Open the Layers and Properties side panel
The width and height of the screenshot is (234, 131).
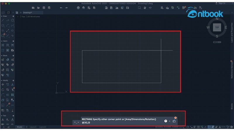click(232, 33)
